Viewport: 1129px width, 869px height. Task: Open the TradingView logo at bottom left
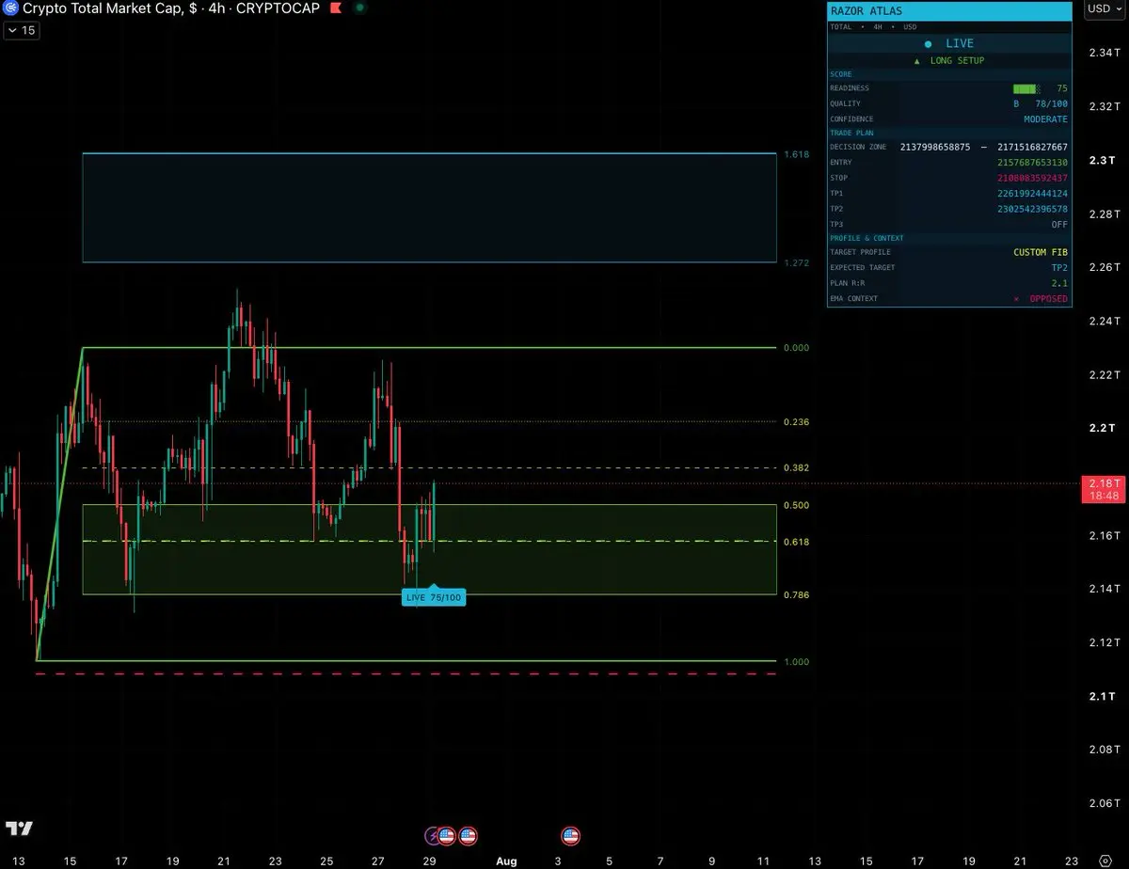coord(19,829)
